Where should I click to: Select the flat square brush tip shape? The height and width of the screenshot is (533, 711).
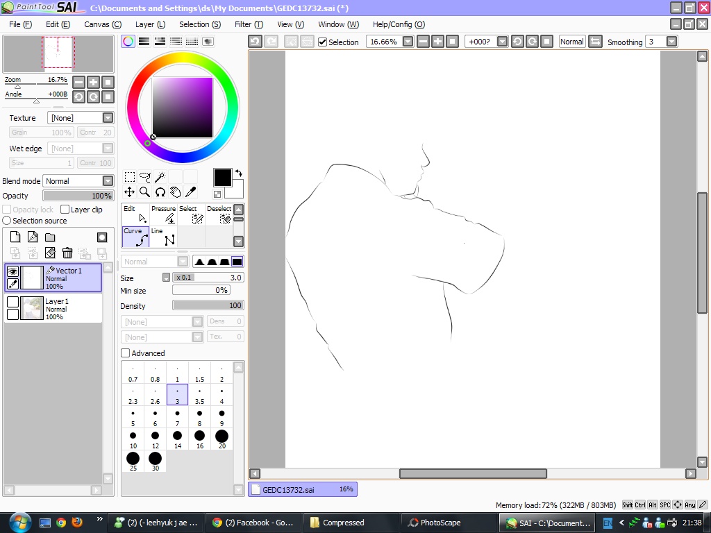(x=237, y=262)
